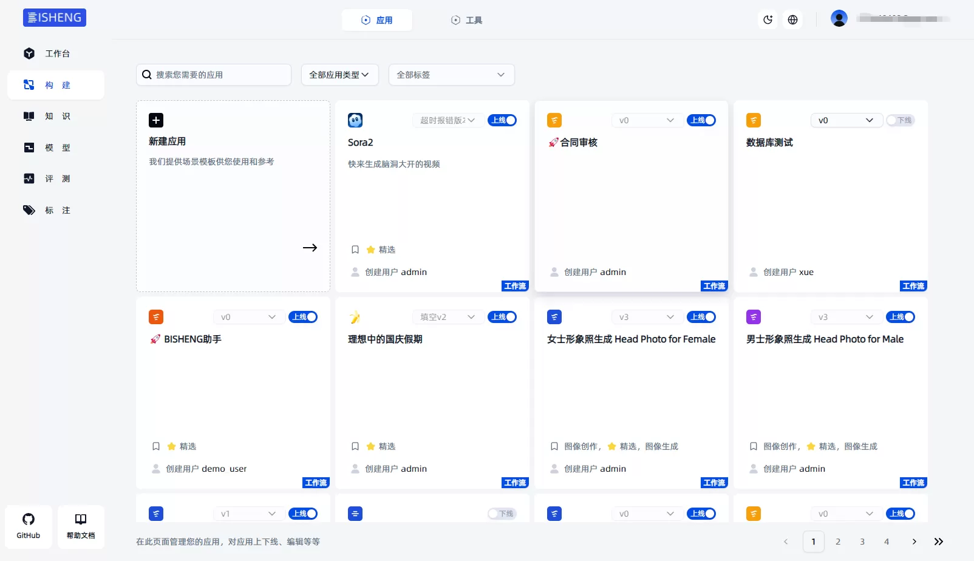
Task: Open 女士形象照生成 v3 version dropdown
Action: pos(647,317)
